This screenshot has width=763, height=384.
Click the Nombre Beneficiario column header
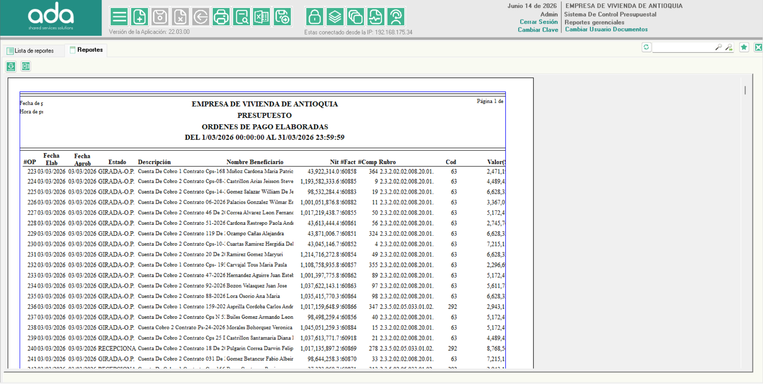tap(255, 162)
